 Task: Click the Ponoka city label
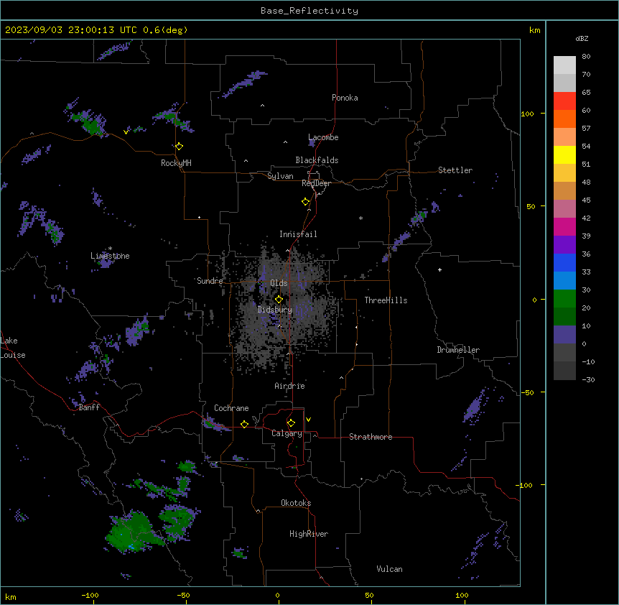point(345,98)
